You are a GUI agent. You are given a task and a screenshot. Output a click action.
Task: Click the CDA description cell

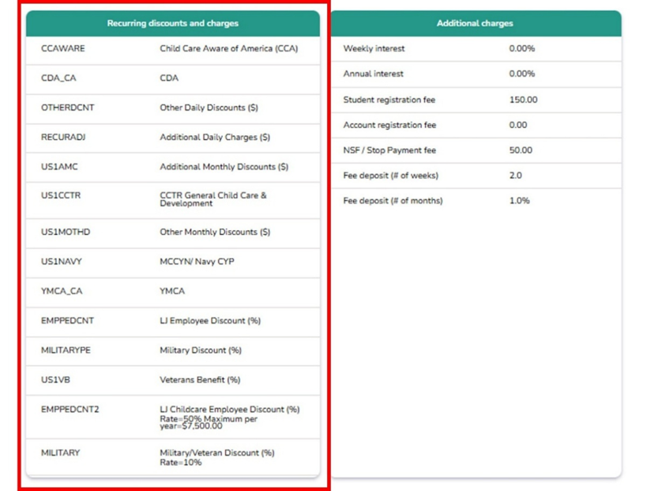coord(169,78)
